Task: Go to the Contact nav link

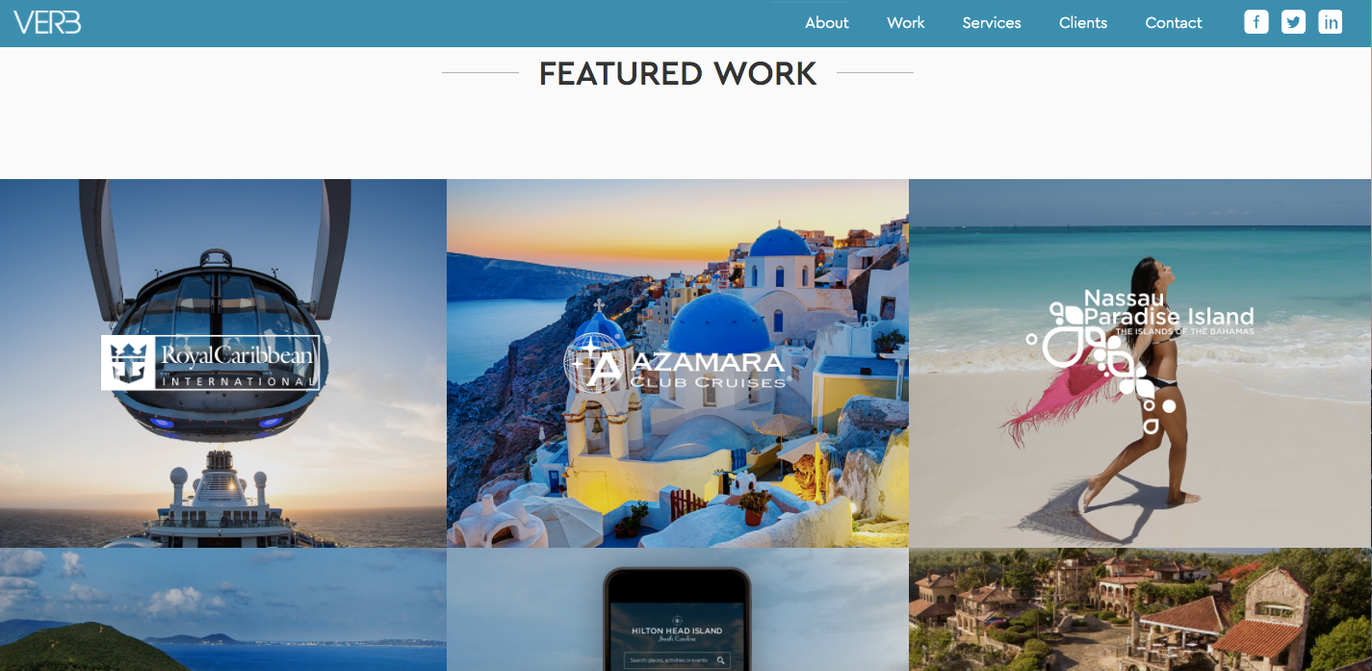Action: (x=1174, y=23)
